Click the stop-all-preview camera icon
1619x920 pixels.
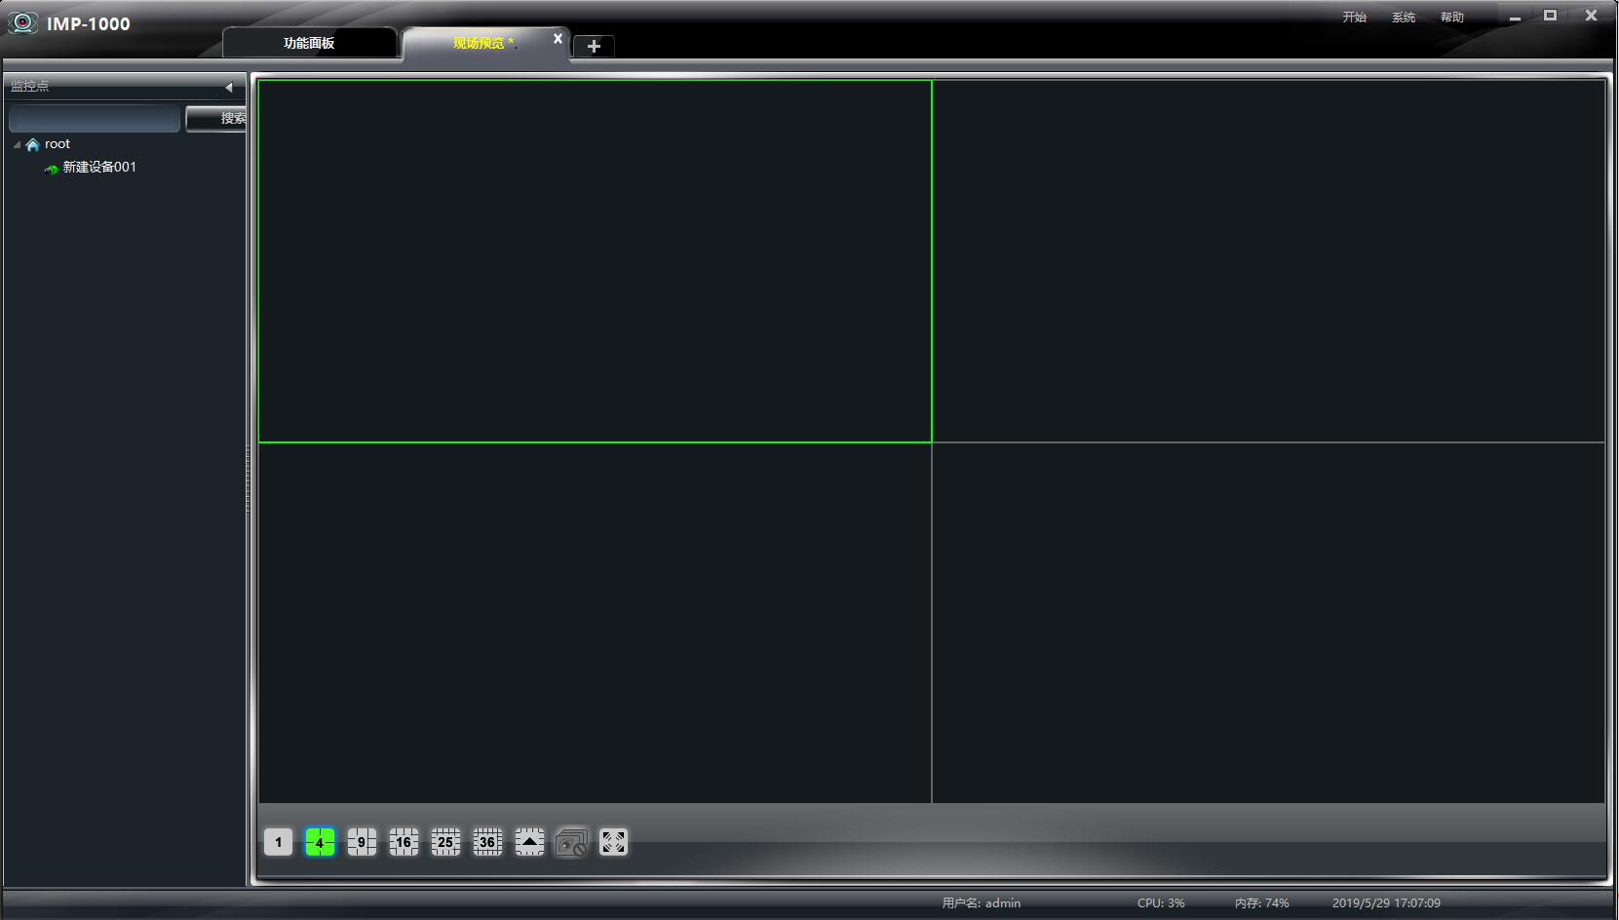[x=571, y=842]
